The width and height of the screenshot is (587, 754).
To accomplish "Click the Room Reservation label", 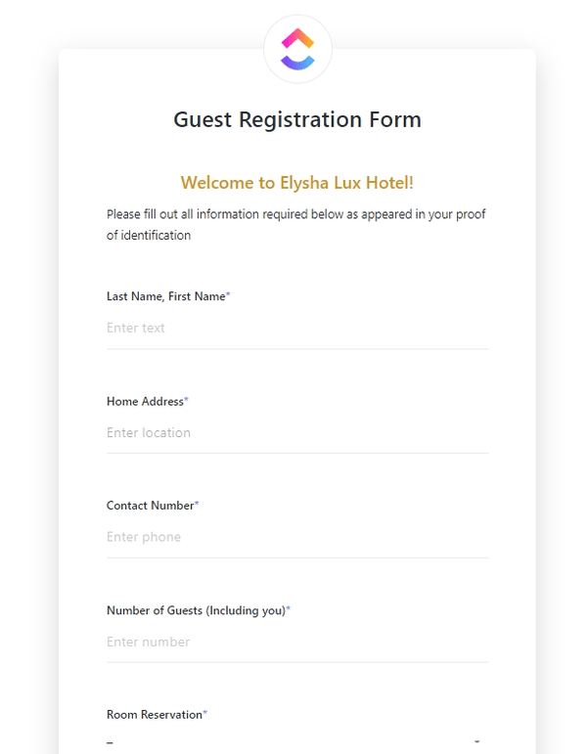I will point(154,715).
